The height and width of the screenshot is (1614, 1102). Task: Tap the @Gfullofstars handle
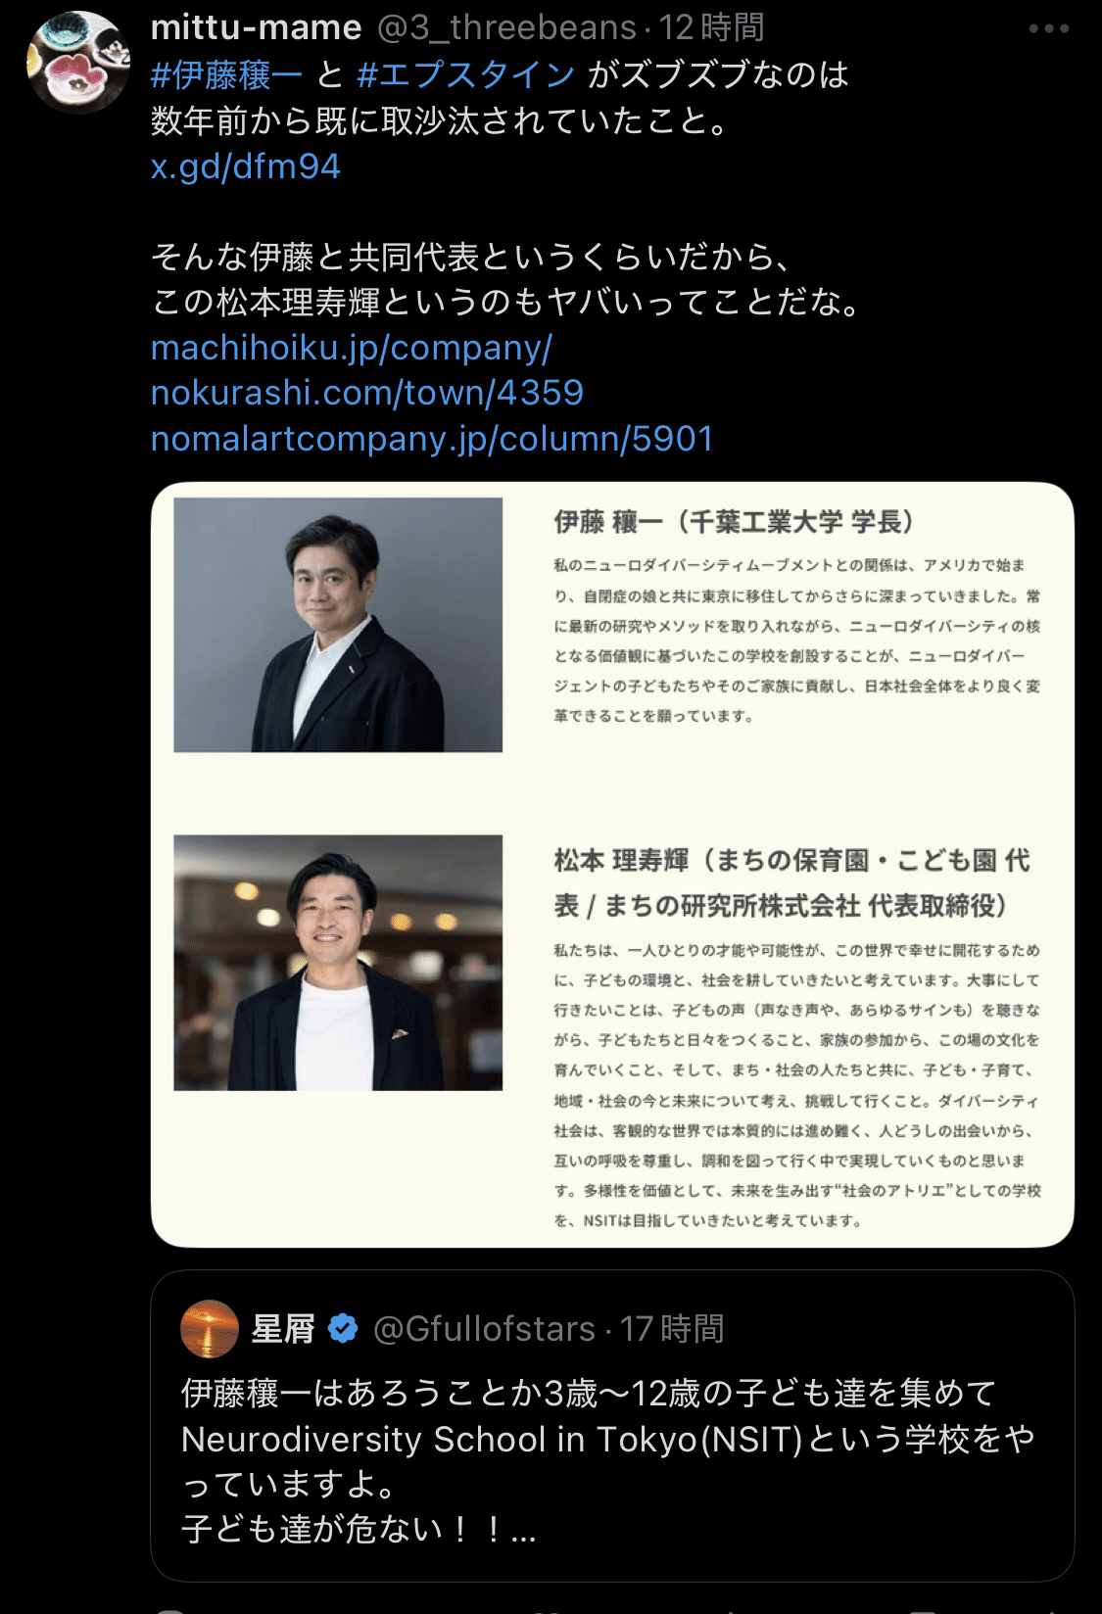[x=485, y=1329]
